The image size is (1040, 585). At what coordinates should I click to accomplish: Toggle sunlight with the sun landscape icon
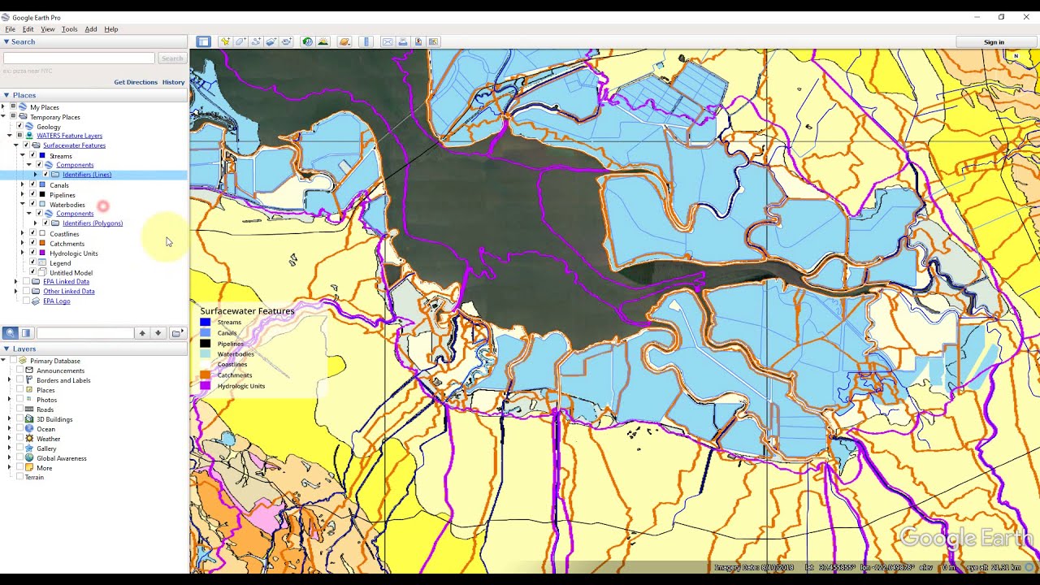[x=323, y=41]
